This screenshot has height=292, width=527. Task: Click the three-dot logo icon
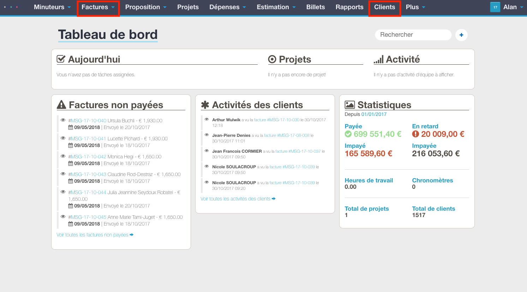[x=11, y=7]
